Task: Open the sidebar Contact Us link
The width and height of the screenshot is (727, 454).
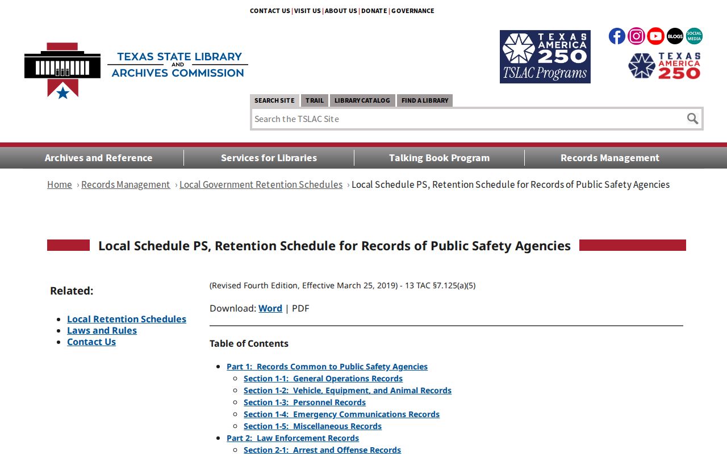Action: tap(91, 342)
